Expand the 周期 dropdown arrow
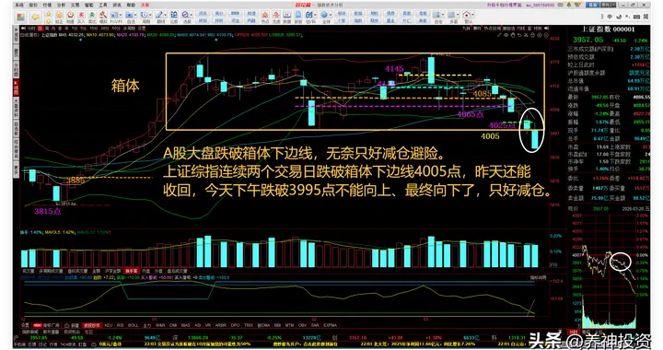The width and height of the screenshot is (663, 350). pyautogui.click(x=150, y=15)
